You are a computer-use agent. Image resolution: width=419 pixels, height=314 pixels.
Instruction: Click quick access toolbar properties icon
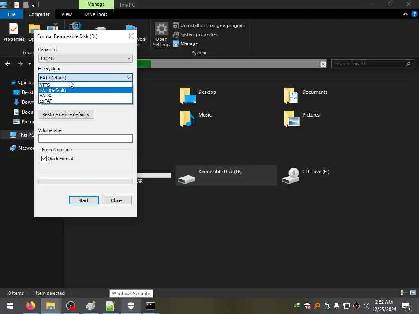pos(16,4)
